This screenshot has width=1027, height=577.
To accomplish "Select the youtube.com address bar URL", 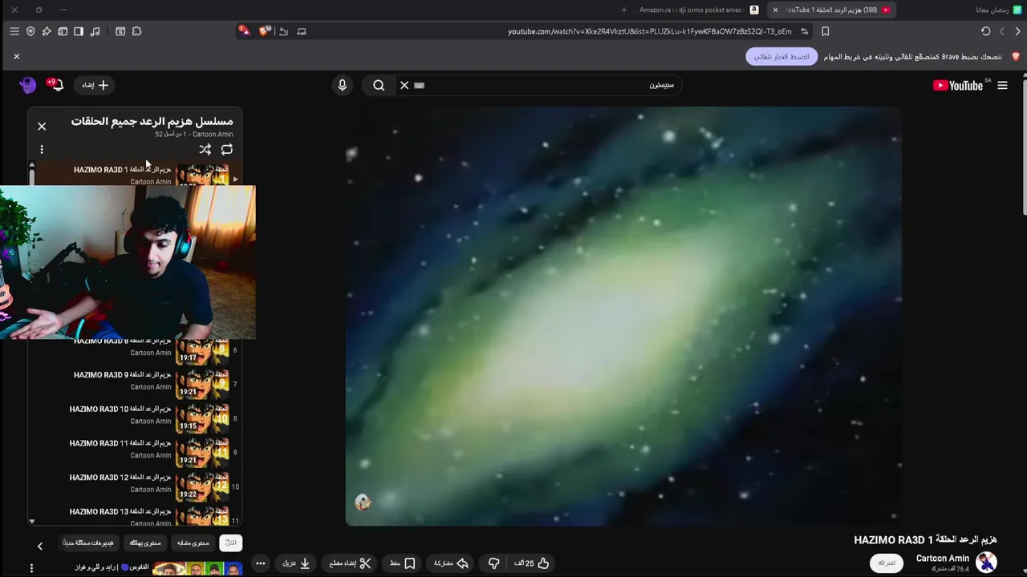I will click(649, 31).
